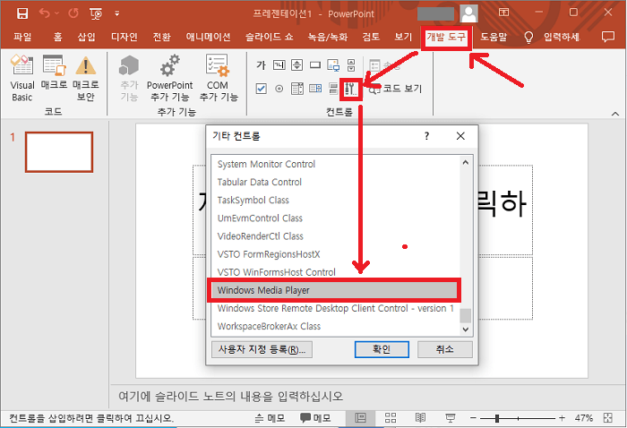Click the list scroll up arrow
This screenshot has height=428, width=627.
point(466,162)
